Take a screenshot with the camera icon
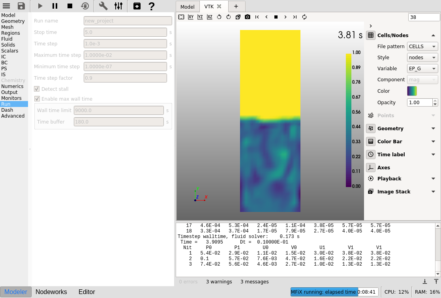This screenshot has height=298, width=441. [x=248, y=17]
